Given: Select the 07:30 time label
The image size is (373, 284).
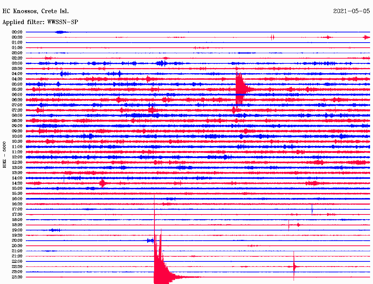Looking at the screenshot, I should 17,110.
